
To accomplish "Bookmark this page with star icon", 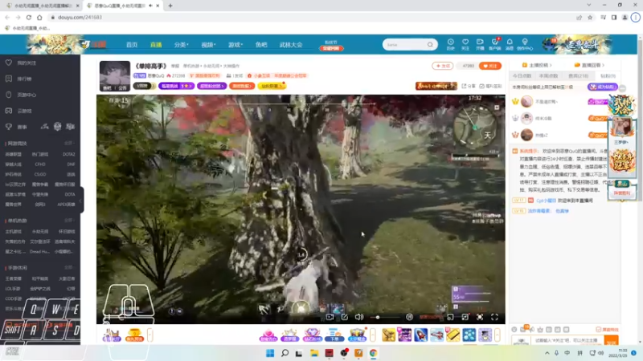I will 590,18.
